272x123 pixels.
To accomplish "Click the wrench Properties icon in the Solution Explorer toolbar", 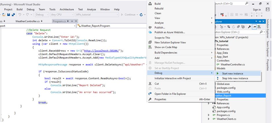I will (x=249, y=27).
